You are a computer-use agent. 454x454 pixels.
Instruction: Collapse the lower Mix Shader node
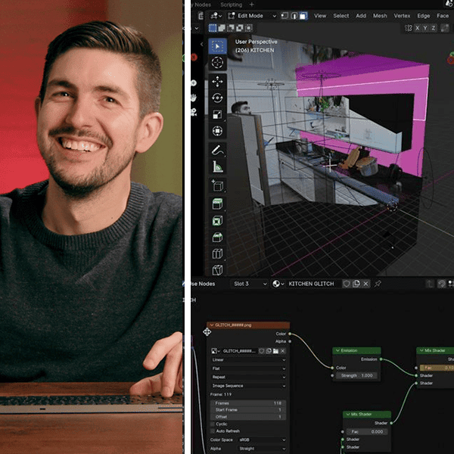pyautogui.click(x=348, y=415)
